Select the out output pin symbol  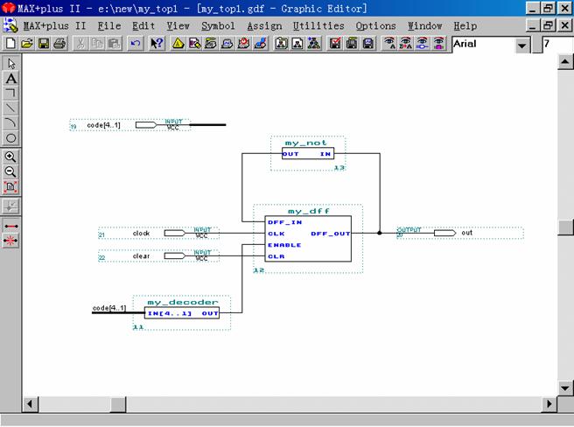(444, 233)
